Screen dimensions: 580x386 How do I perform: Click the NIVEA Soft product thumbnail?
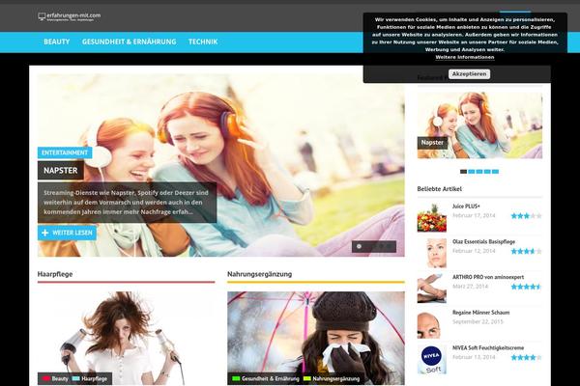[x=432, y=359]
